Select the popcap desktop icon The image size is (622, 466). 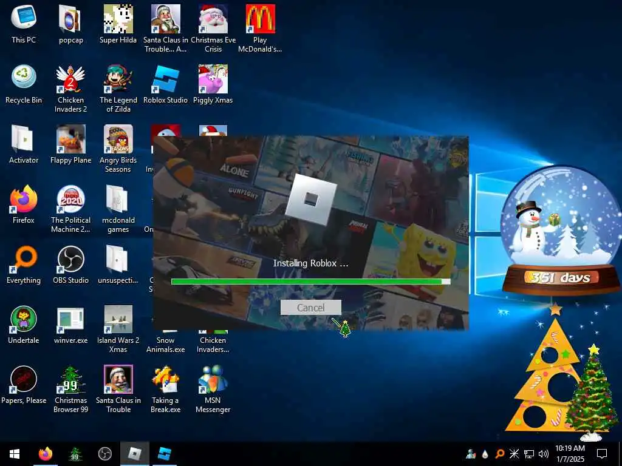[70, 24]
